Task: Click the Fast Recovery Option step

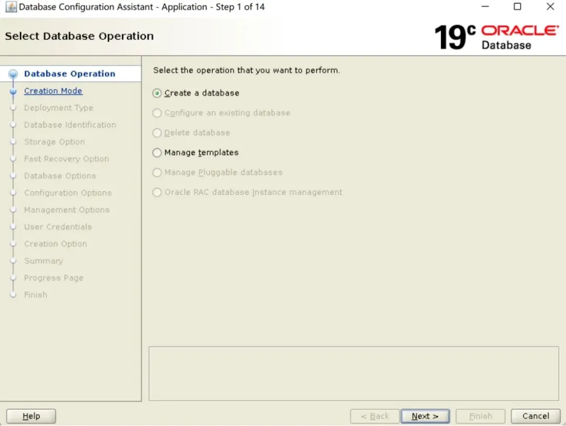Action: (67, 159)
